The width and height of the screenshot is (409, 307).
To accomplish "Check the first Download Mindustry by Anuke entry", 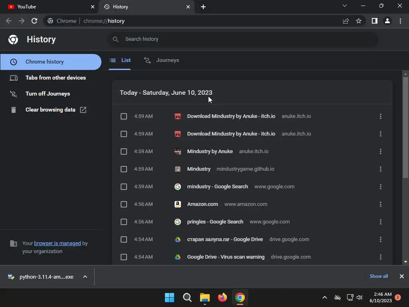I will tap(124, 116).
